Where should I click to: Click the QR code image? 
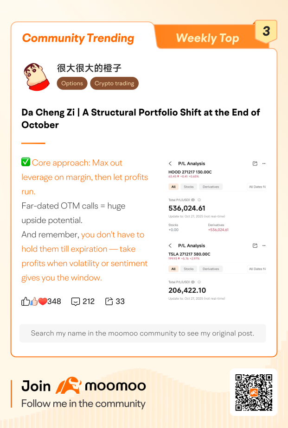click(253, 392)
